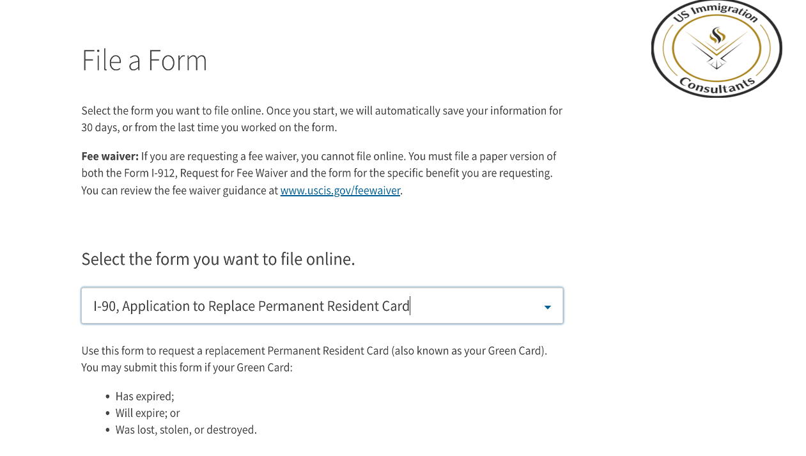Click the 'File a Form' page heading

pos(144,61)
